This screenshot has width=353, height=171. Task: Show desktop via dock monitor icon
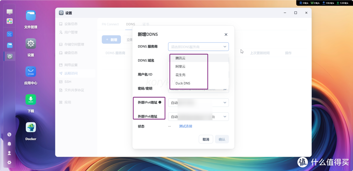click(10, 12)
